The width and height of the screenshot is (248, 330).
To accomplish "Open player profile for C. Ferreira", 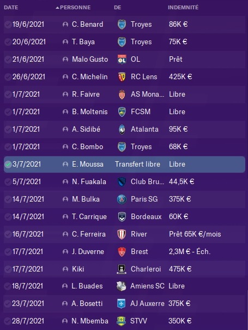I will [x=89, y=234].
